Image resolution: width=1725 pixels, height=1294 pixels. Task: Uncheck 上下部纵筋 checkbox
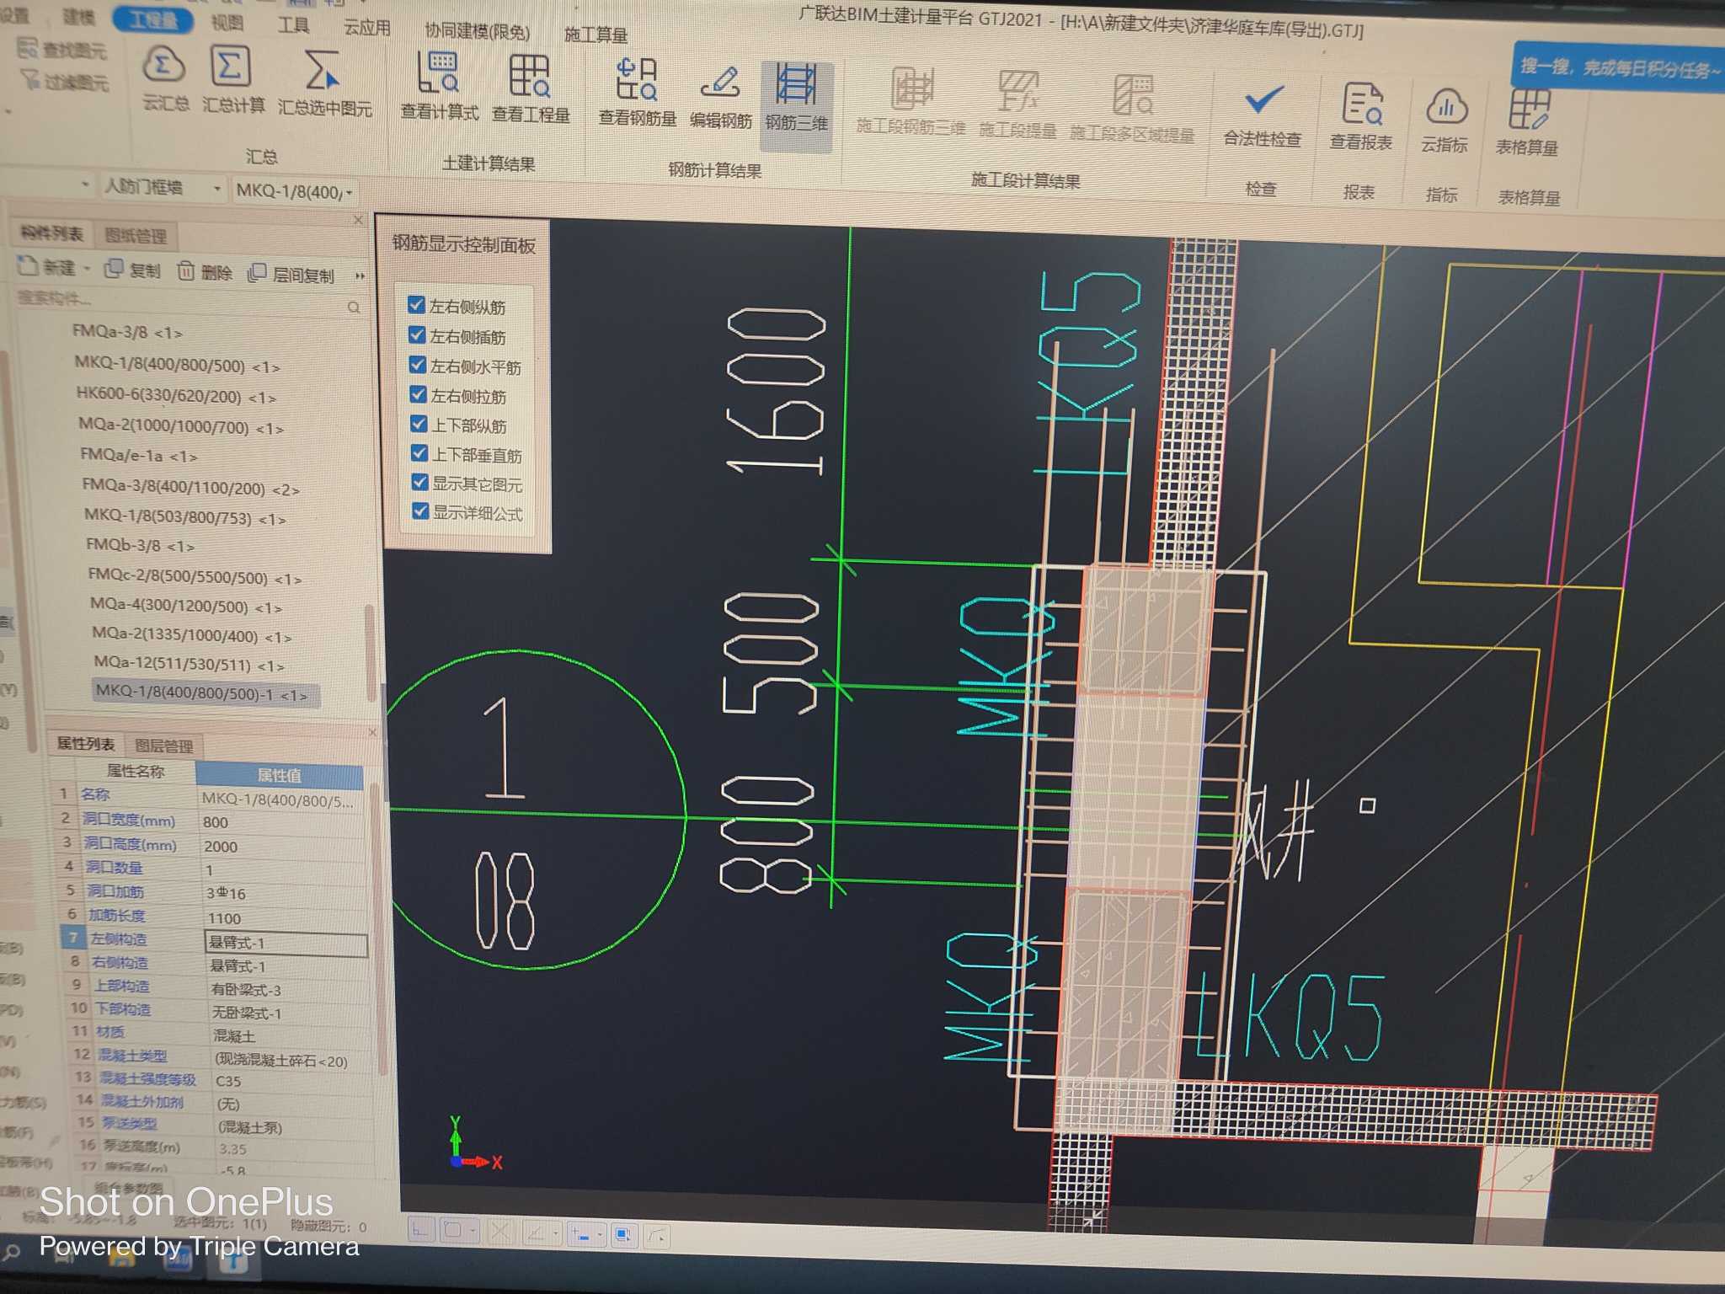pos(419,423)
